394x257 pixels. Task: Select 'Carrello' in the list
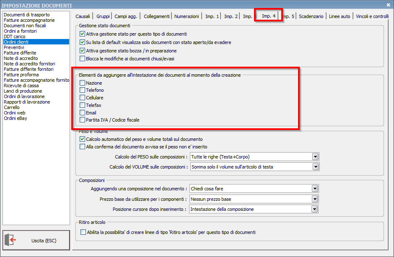pos(36,107)
